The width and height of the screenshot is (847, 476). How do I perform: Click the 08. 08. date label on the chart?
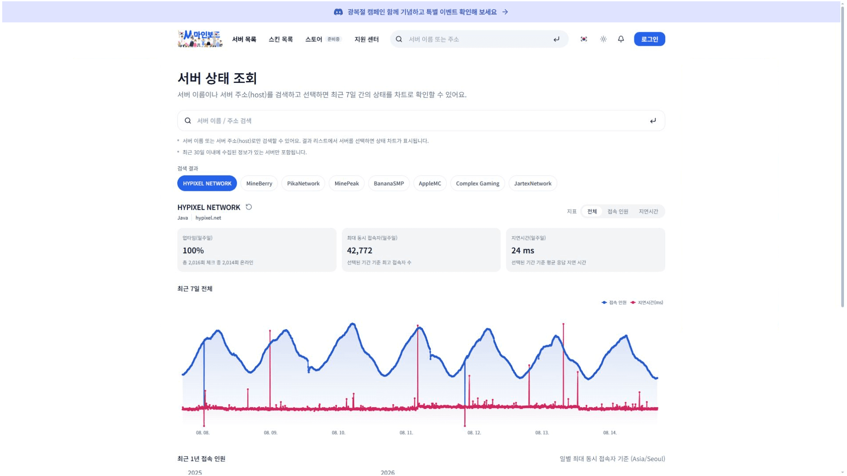click(x=202, y=433)
